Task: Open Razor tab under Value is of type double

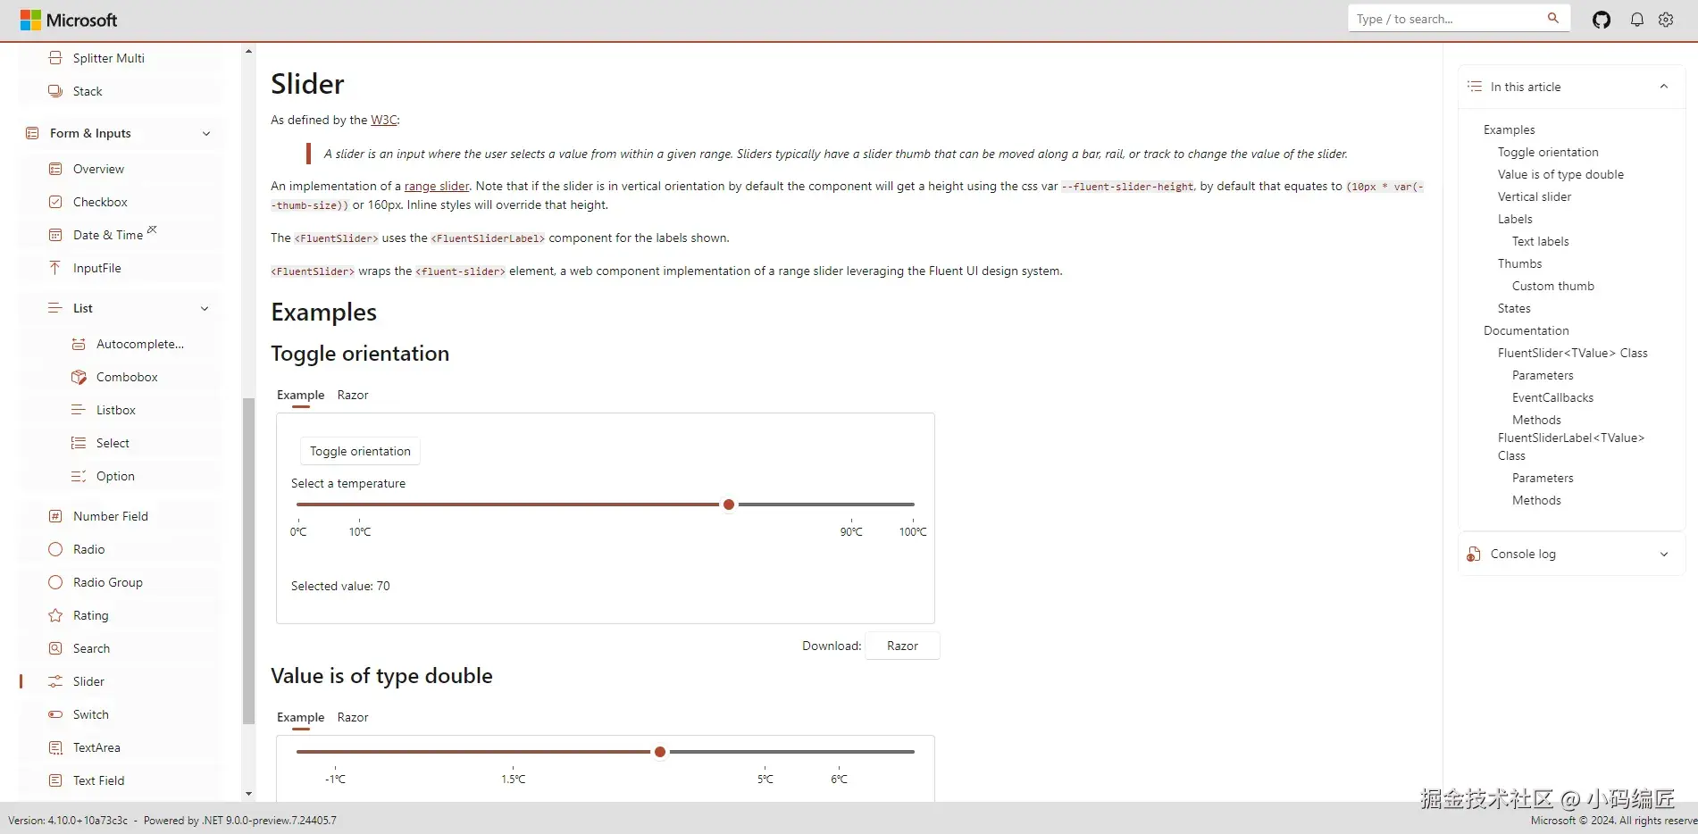Action: coord(353,717)
